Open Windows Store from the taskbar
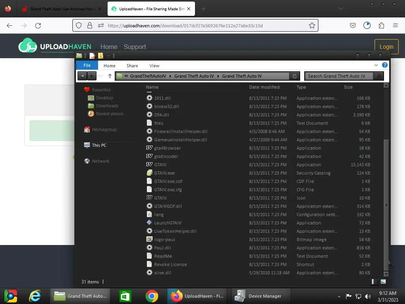 pyautogui.click(x=125, y=296)
